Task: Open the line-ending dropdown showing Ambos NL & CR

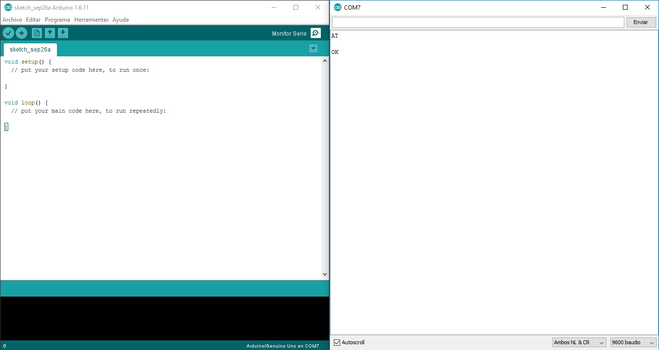Action: pos(579,342)
